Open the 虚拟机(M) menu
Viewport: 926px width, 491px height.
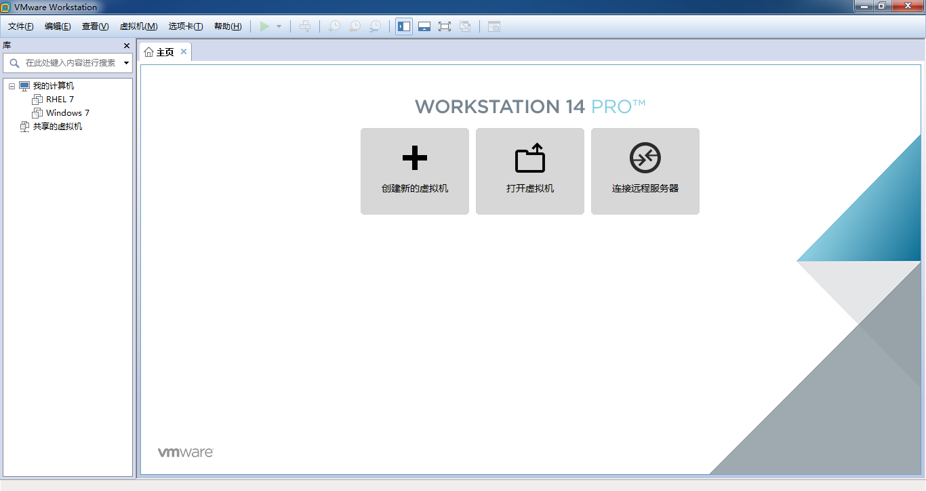pos(139,26)
